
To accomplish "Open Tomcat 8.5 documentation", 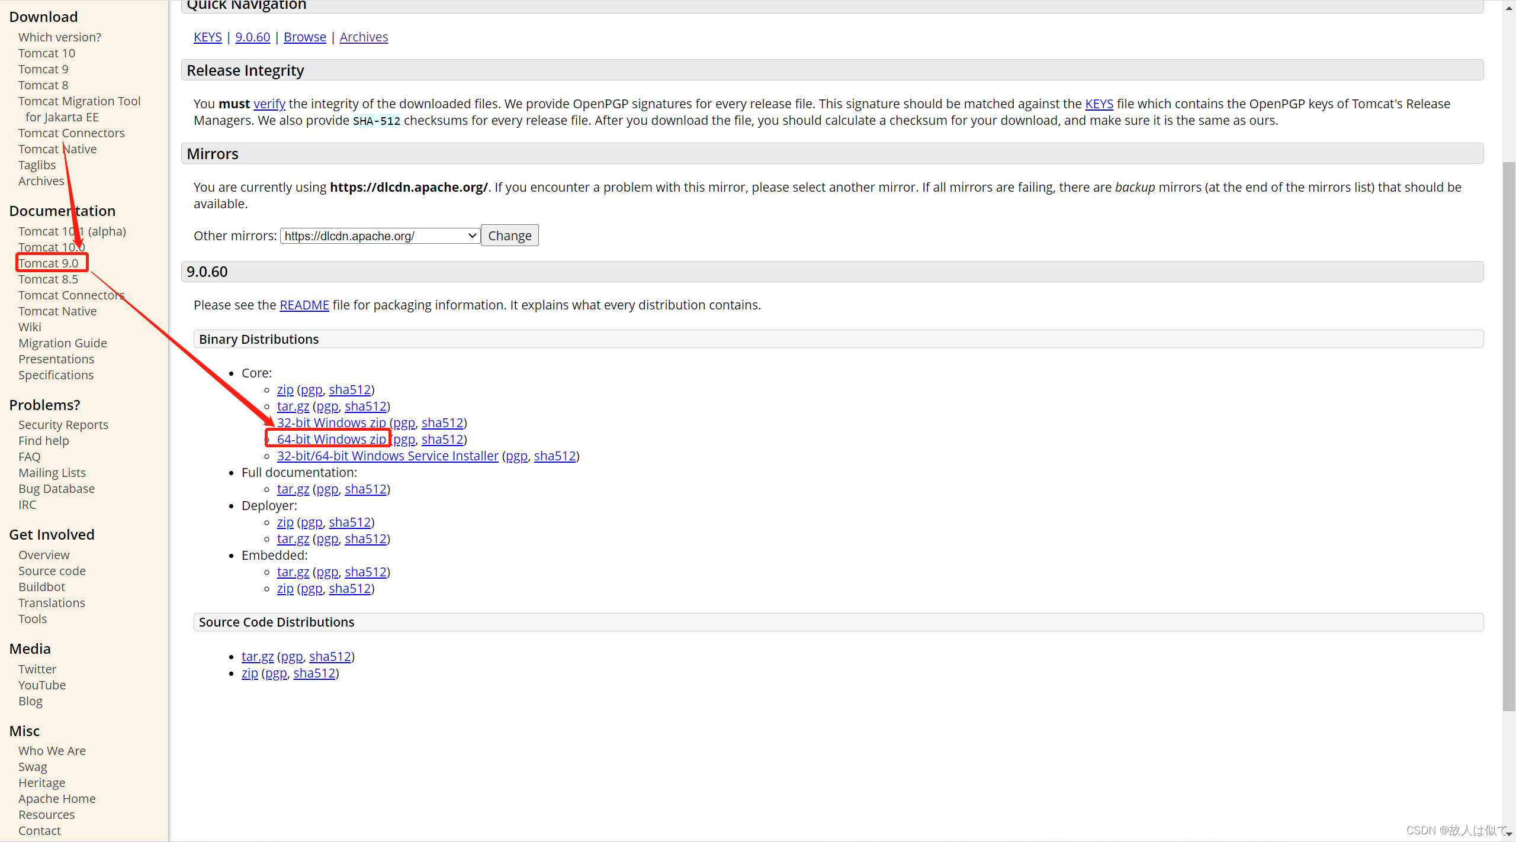I will click(x=49, y=279).
